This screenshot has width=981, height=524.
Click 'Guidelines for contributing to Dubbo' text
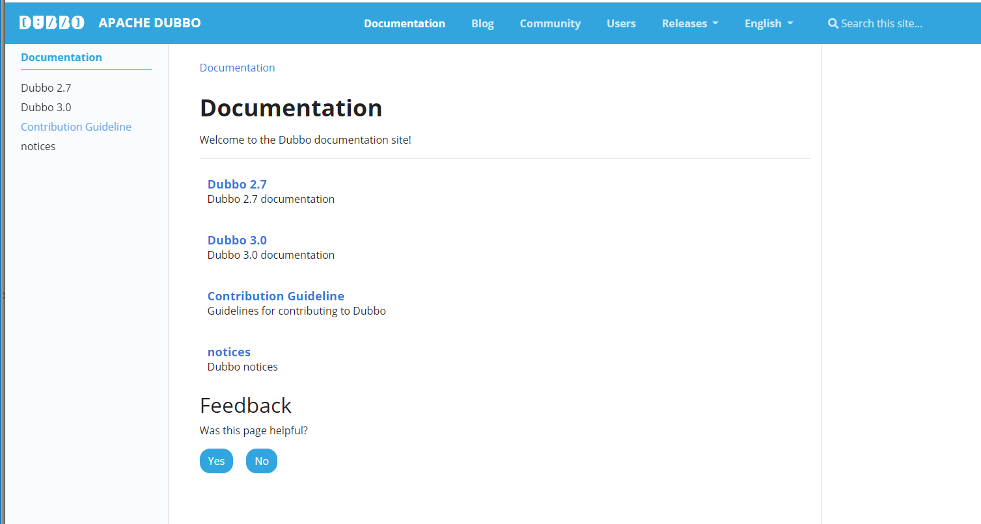click(296, 311)
